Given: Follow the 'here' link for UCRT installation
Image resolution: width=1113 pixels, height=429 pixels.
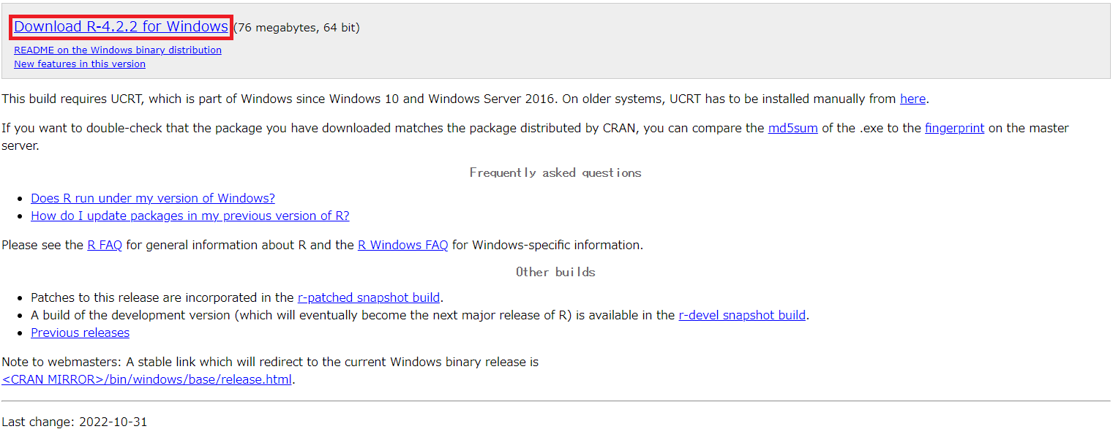Looking at the screenshot, I should pyautogui.click(x=912, y=99).
